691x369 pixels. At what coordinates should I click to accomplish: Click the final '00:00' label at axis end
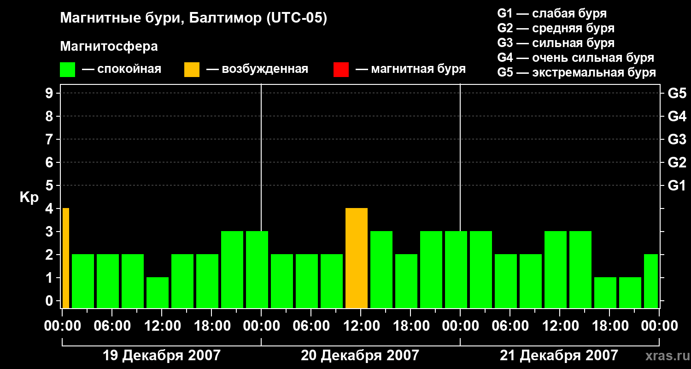(659, 326)
